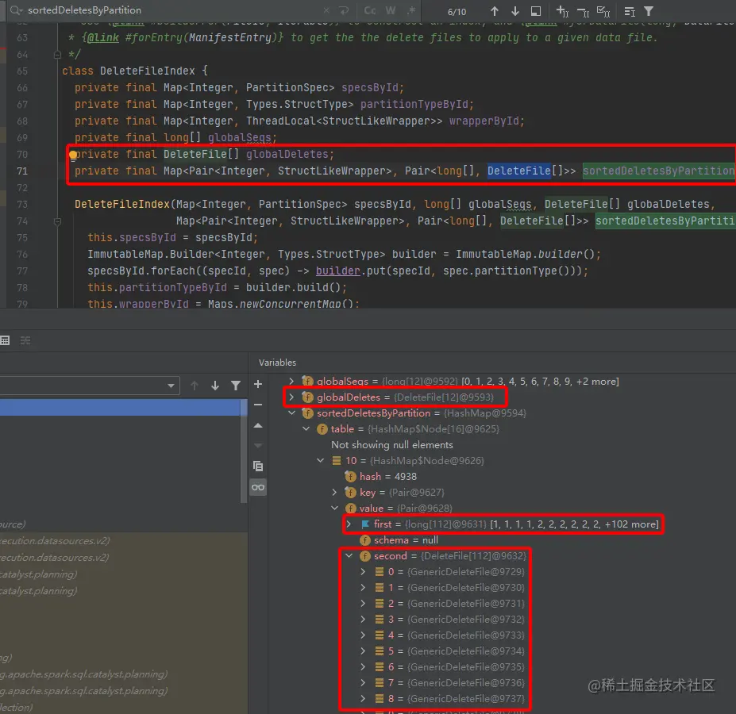This screenshot has width=736, height=714.
Task: Click highlighted DeleteFile type on line 71
Action: pos(518,171)
